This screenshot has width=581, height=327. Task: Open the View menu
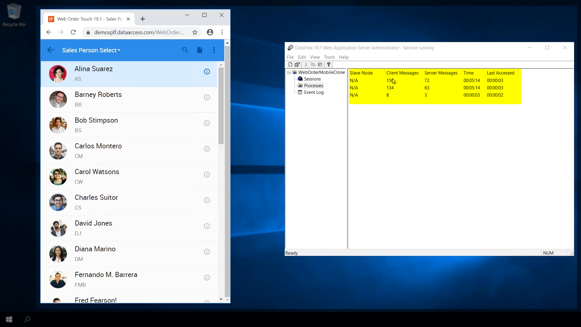coord(315,57)
